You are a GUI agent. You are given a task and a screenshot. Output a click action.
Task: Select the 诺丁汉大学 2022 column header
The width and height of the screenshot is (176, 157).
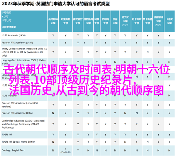[125, 20]
